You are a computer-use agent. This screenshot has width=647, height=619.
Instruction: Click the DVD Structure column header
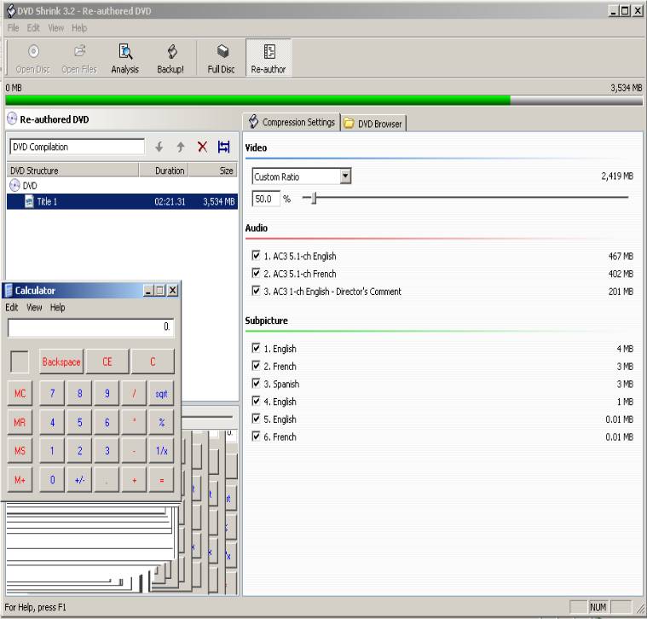click(x=72, y=171)
